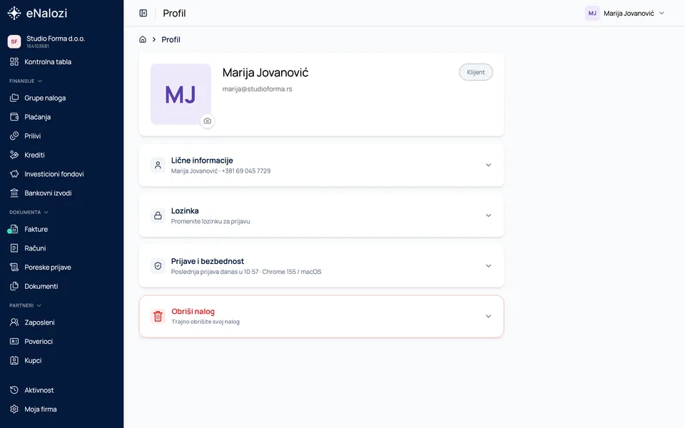Click the Klijent badge button
685x428 pixels.
tap(476, 72)
